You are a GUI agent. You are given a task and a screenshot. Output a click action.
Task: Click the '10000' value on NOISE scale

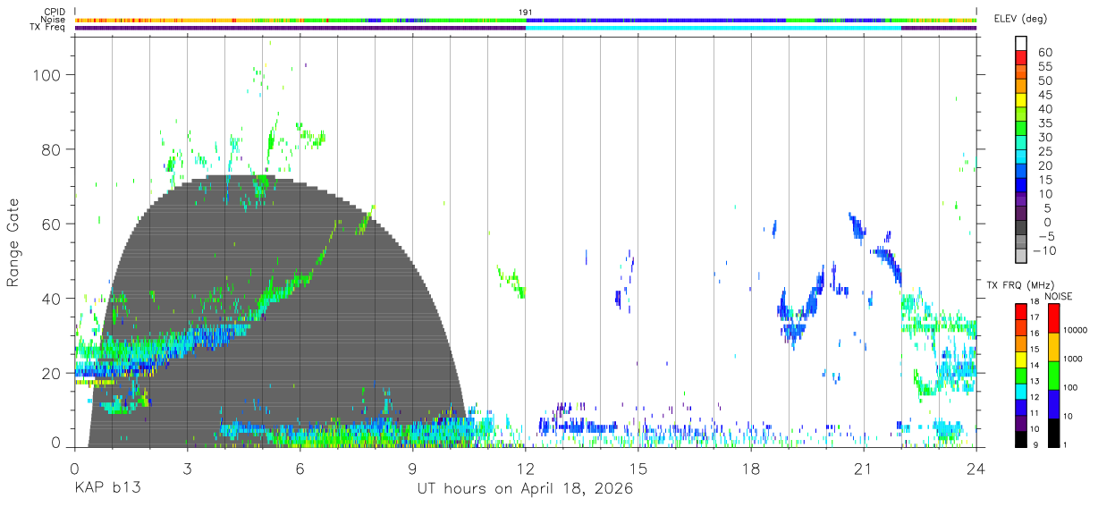1077,331
